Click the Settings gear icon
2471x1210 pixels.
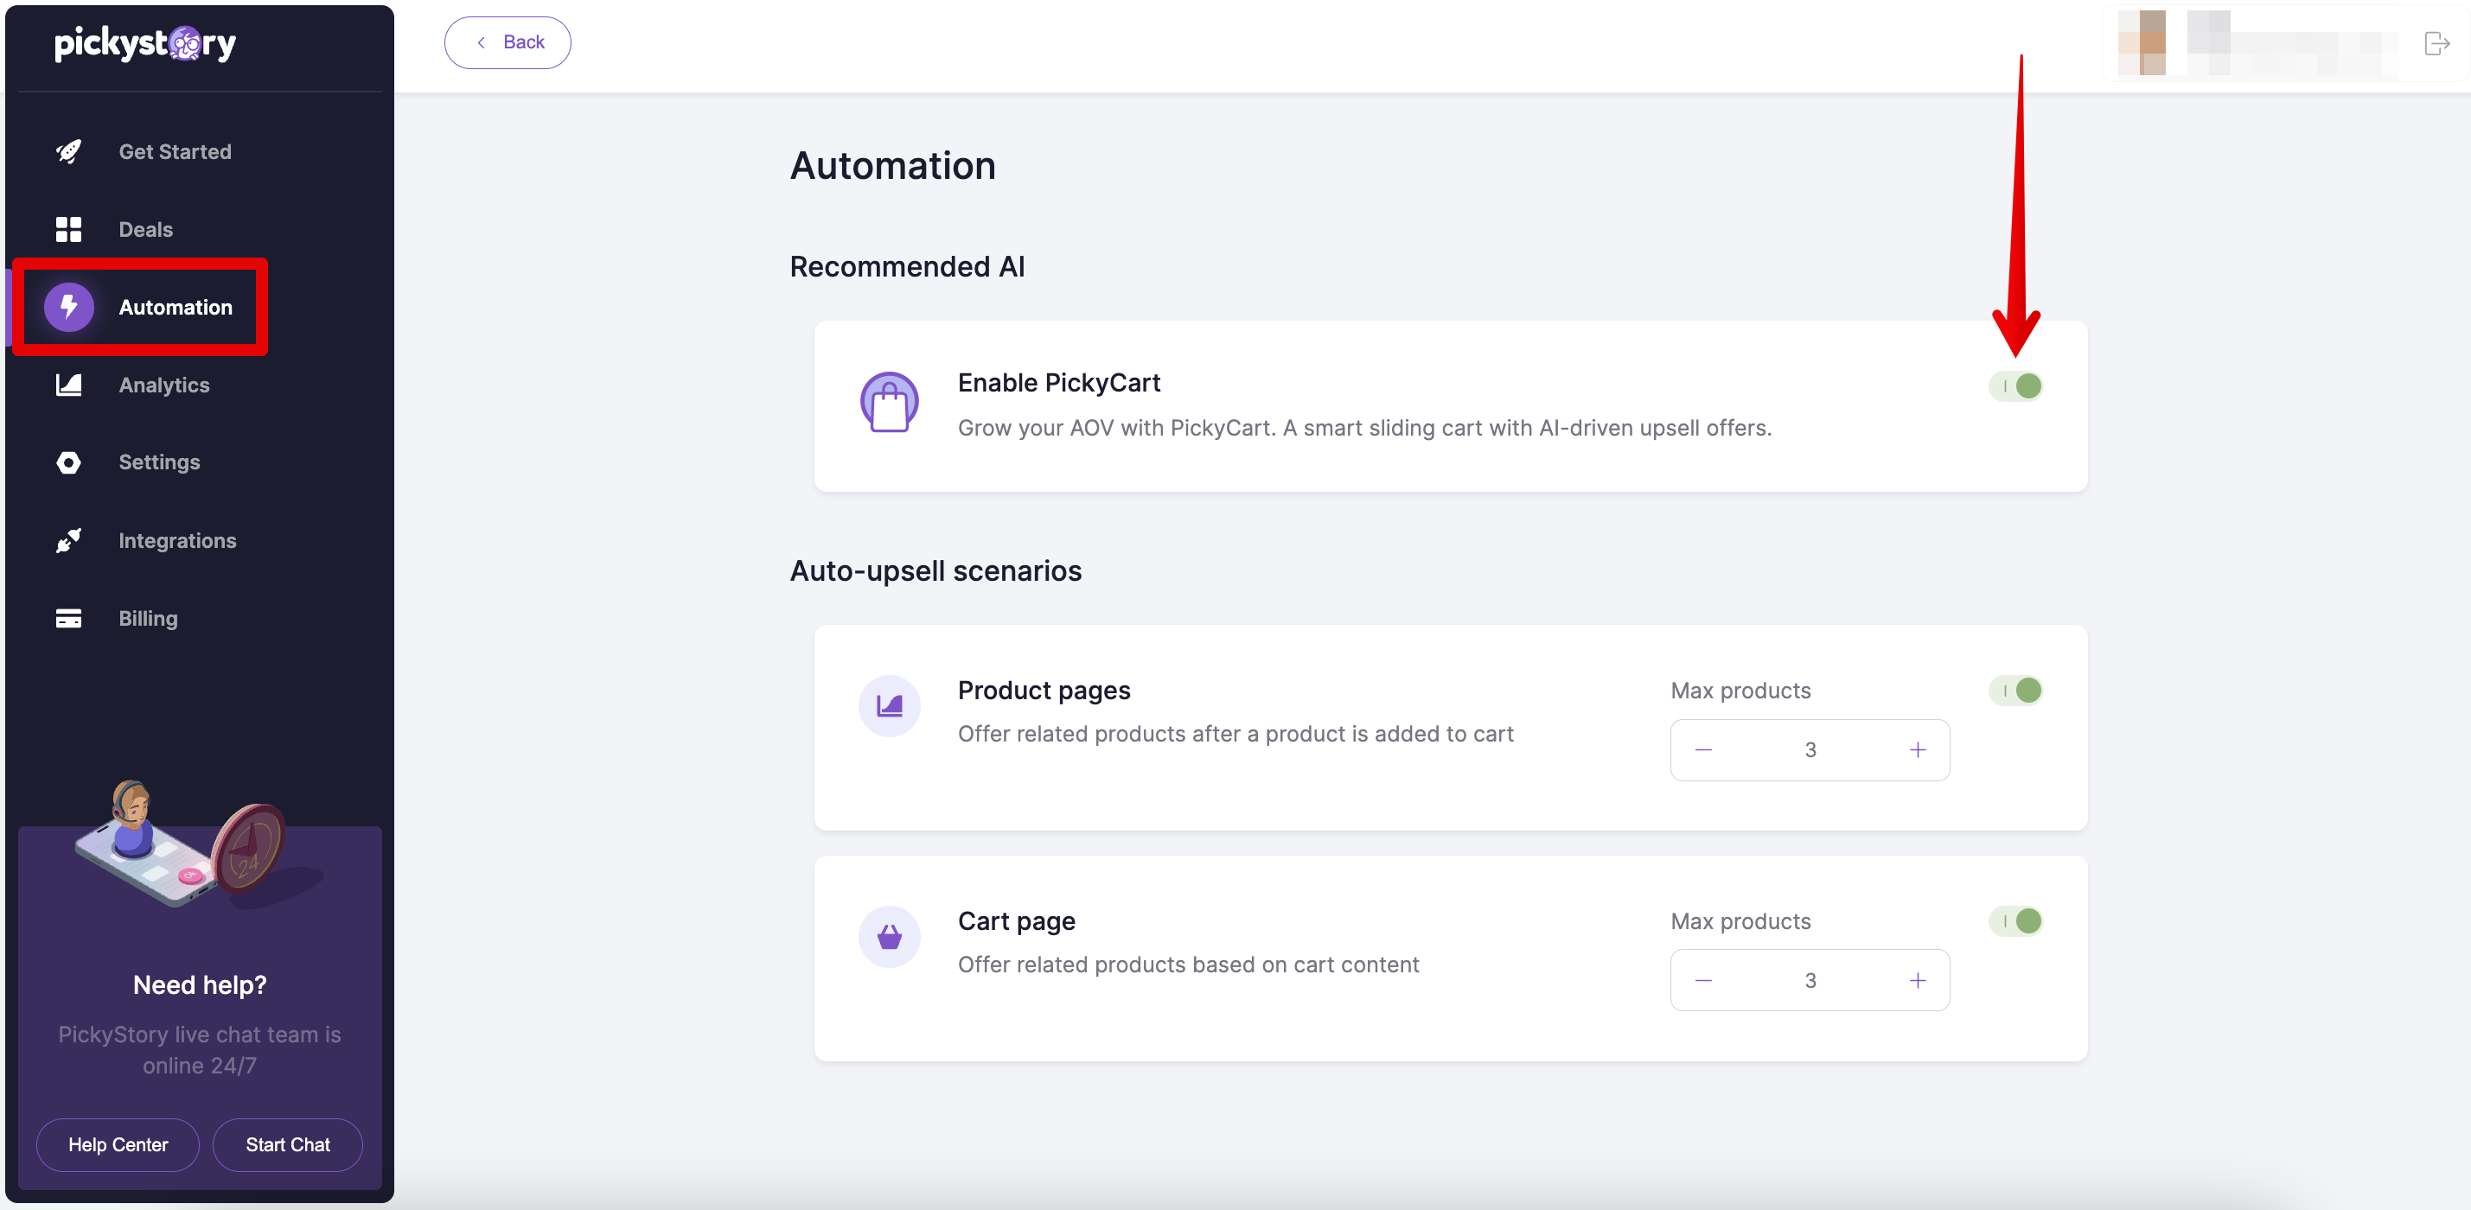tap(68, 462)
